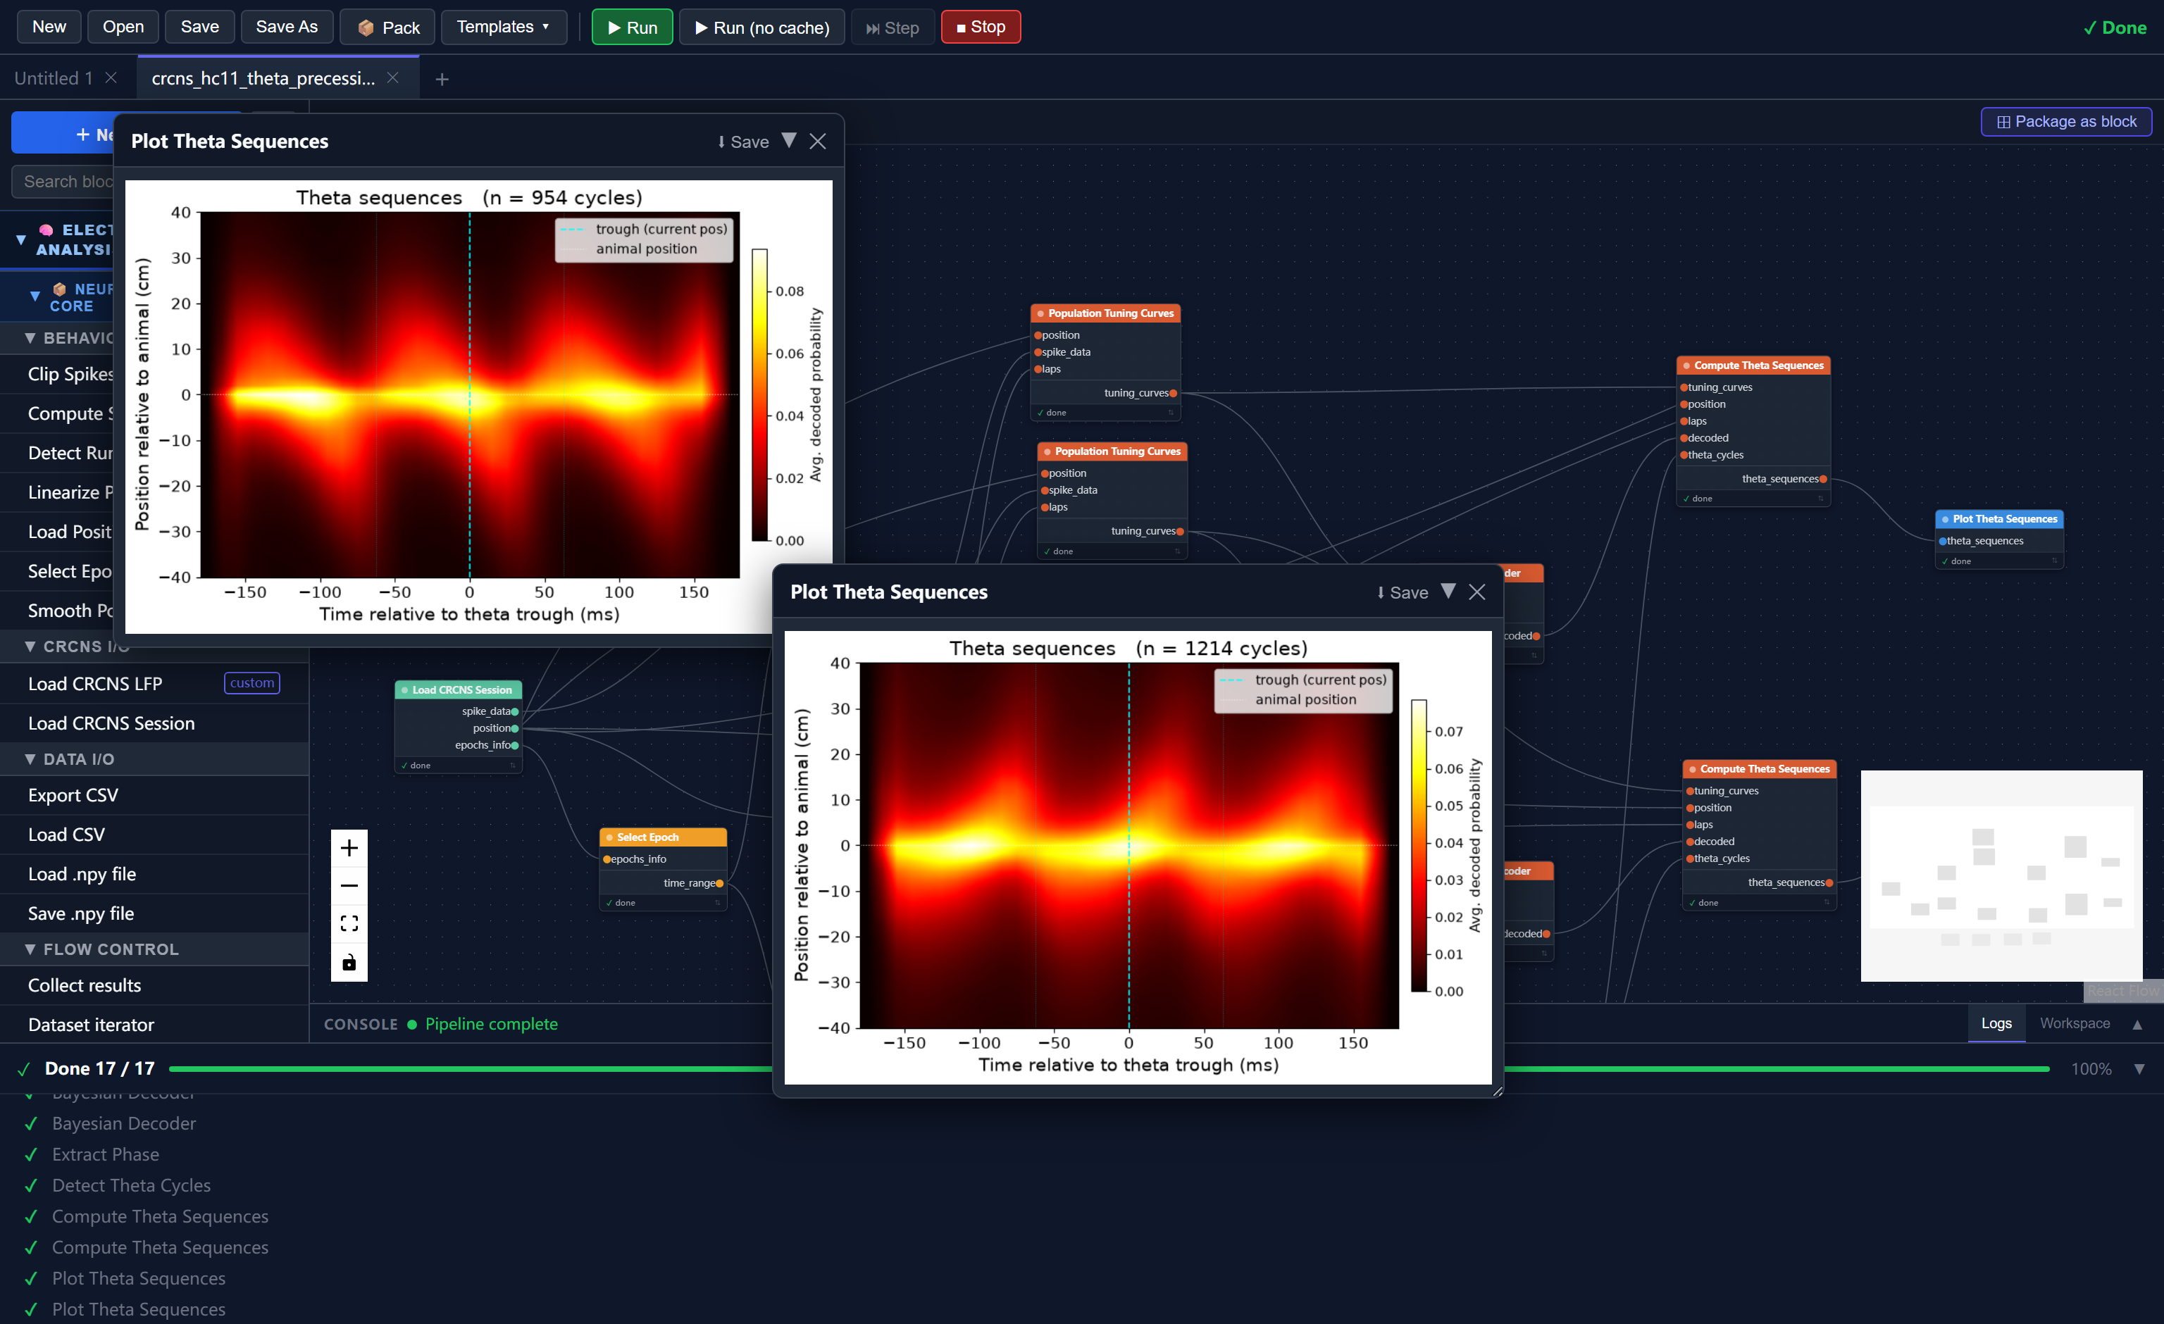Click the fit view canvas control
The image size is (2164, 1324).
349,923
